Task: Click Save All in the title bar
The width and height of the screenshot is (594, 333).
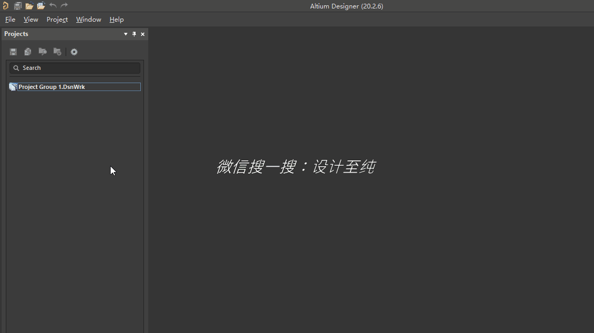Action: click(x=17, y=6)
